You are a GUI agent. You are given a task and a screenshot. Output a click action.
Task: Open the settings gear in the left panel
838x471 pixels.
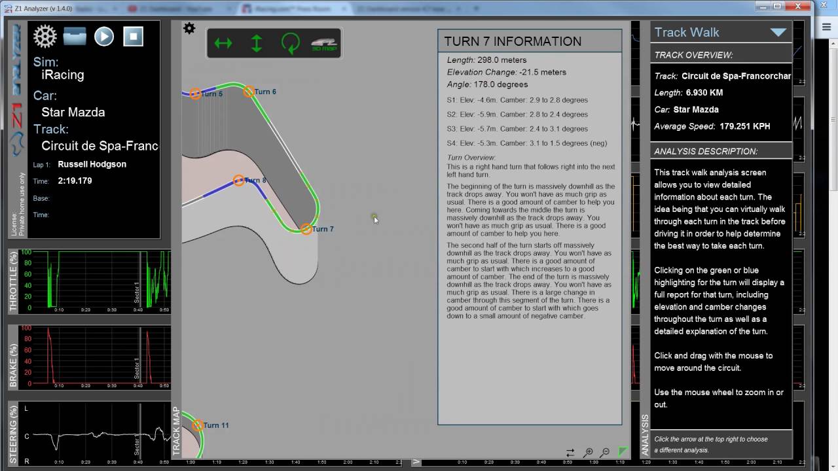pyautogui.click(x=45, y=37)
